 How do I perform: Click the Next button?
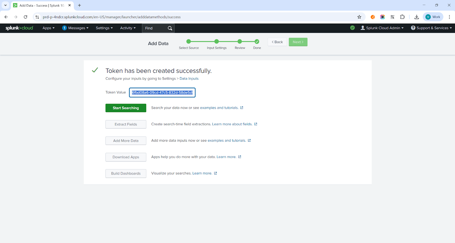click(298, 42)
